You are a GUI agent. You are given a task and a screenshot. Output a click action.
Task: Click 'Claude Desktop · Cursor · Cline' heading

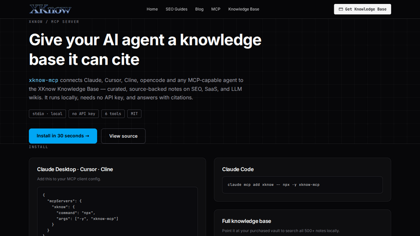(75, 170)
